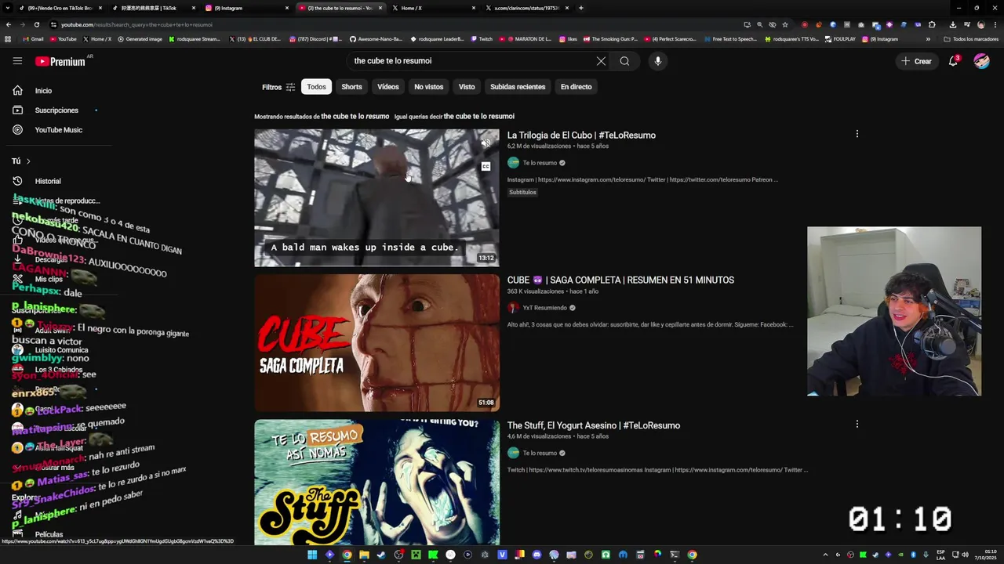
Task: Open the Todos los marcadores folder
Action: pyautogui.click(x=970, y=38)
